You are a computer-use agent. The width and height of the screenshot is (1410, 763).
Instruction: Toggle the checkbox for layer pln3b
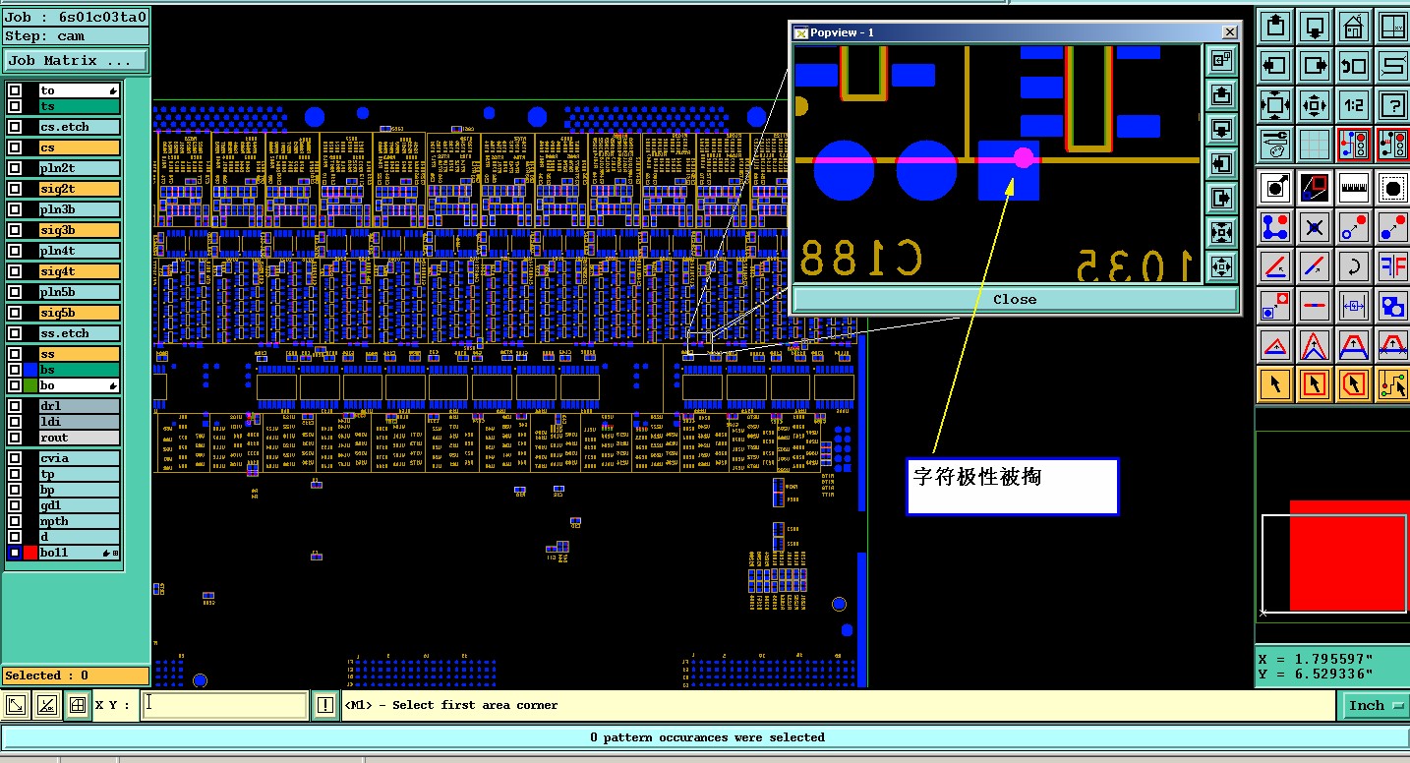(x=15, y=209)
